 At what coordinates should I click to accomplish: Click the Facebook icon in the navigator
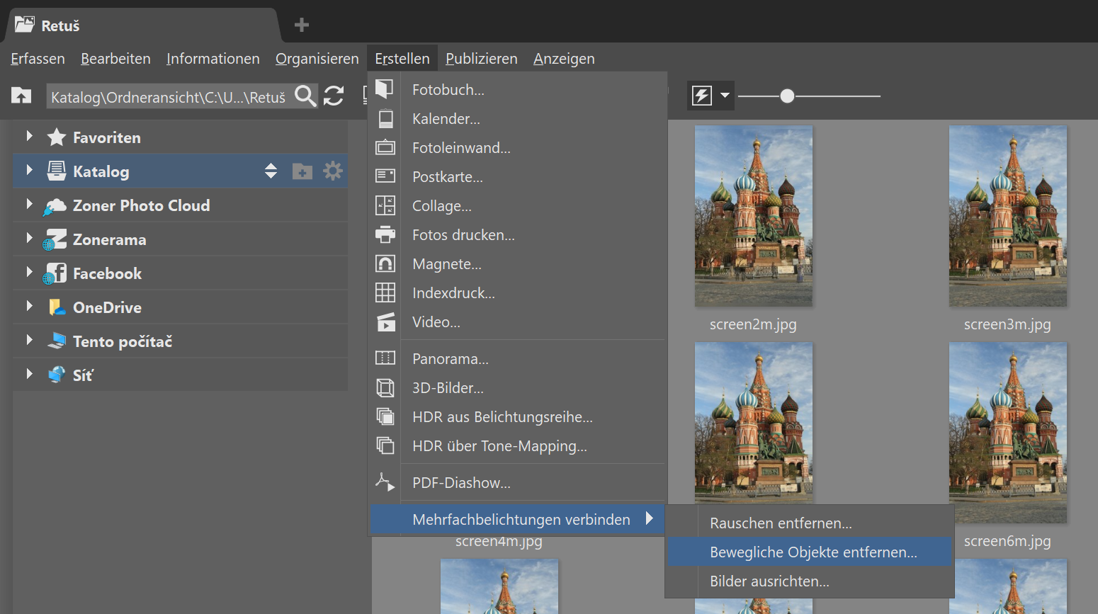[x=55, y=273]
